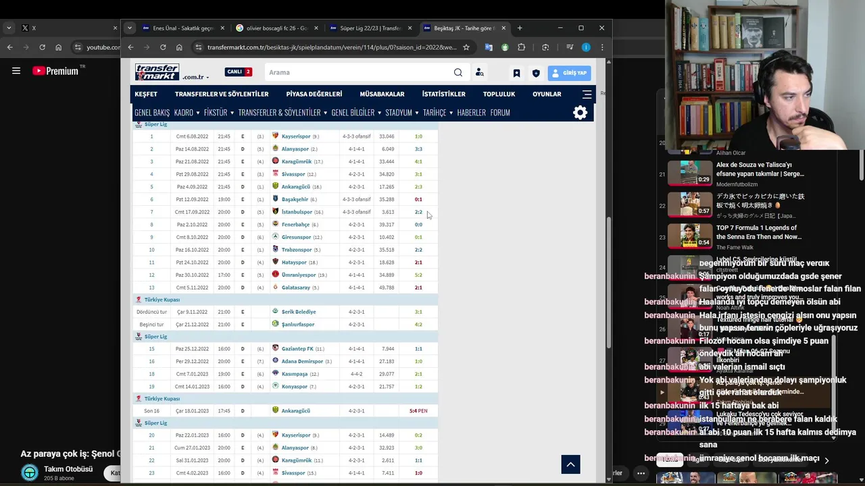Click the Takım Otobüsü channel avatar

pos(30,473)
